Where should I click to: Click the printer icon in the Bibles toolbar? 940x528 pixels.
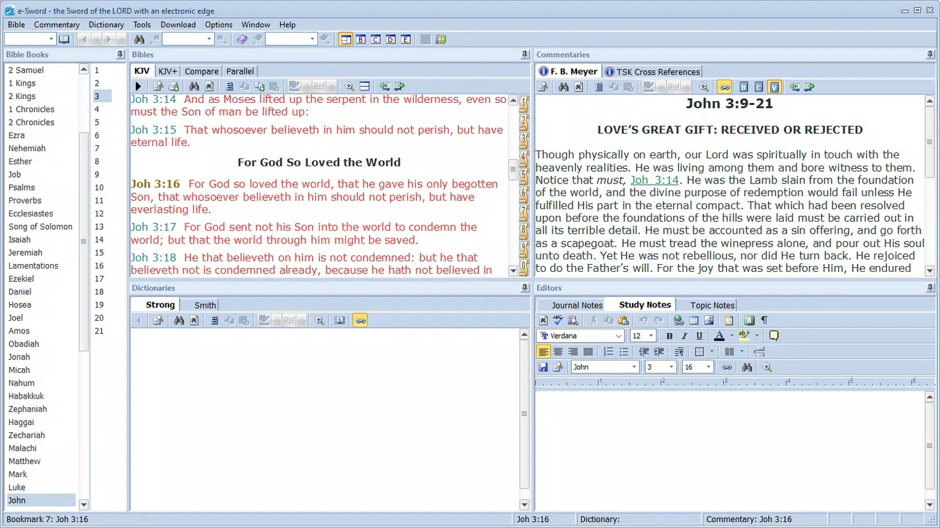tap(173, 86)
